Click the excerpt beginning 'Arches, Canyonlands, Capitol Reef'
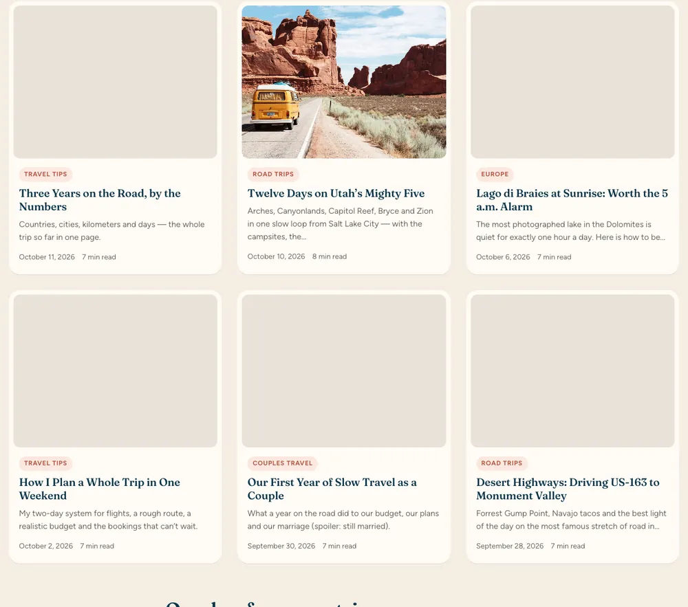688x607 pixels. 340,223
